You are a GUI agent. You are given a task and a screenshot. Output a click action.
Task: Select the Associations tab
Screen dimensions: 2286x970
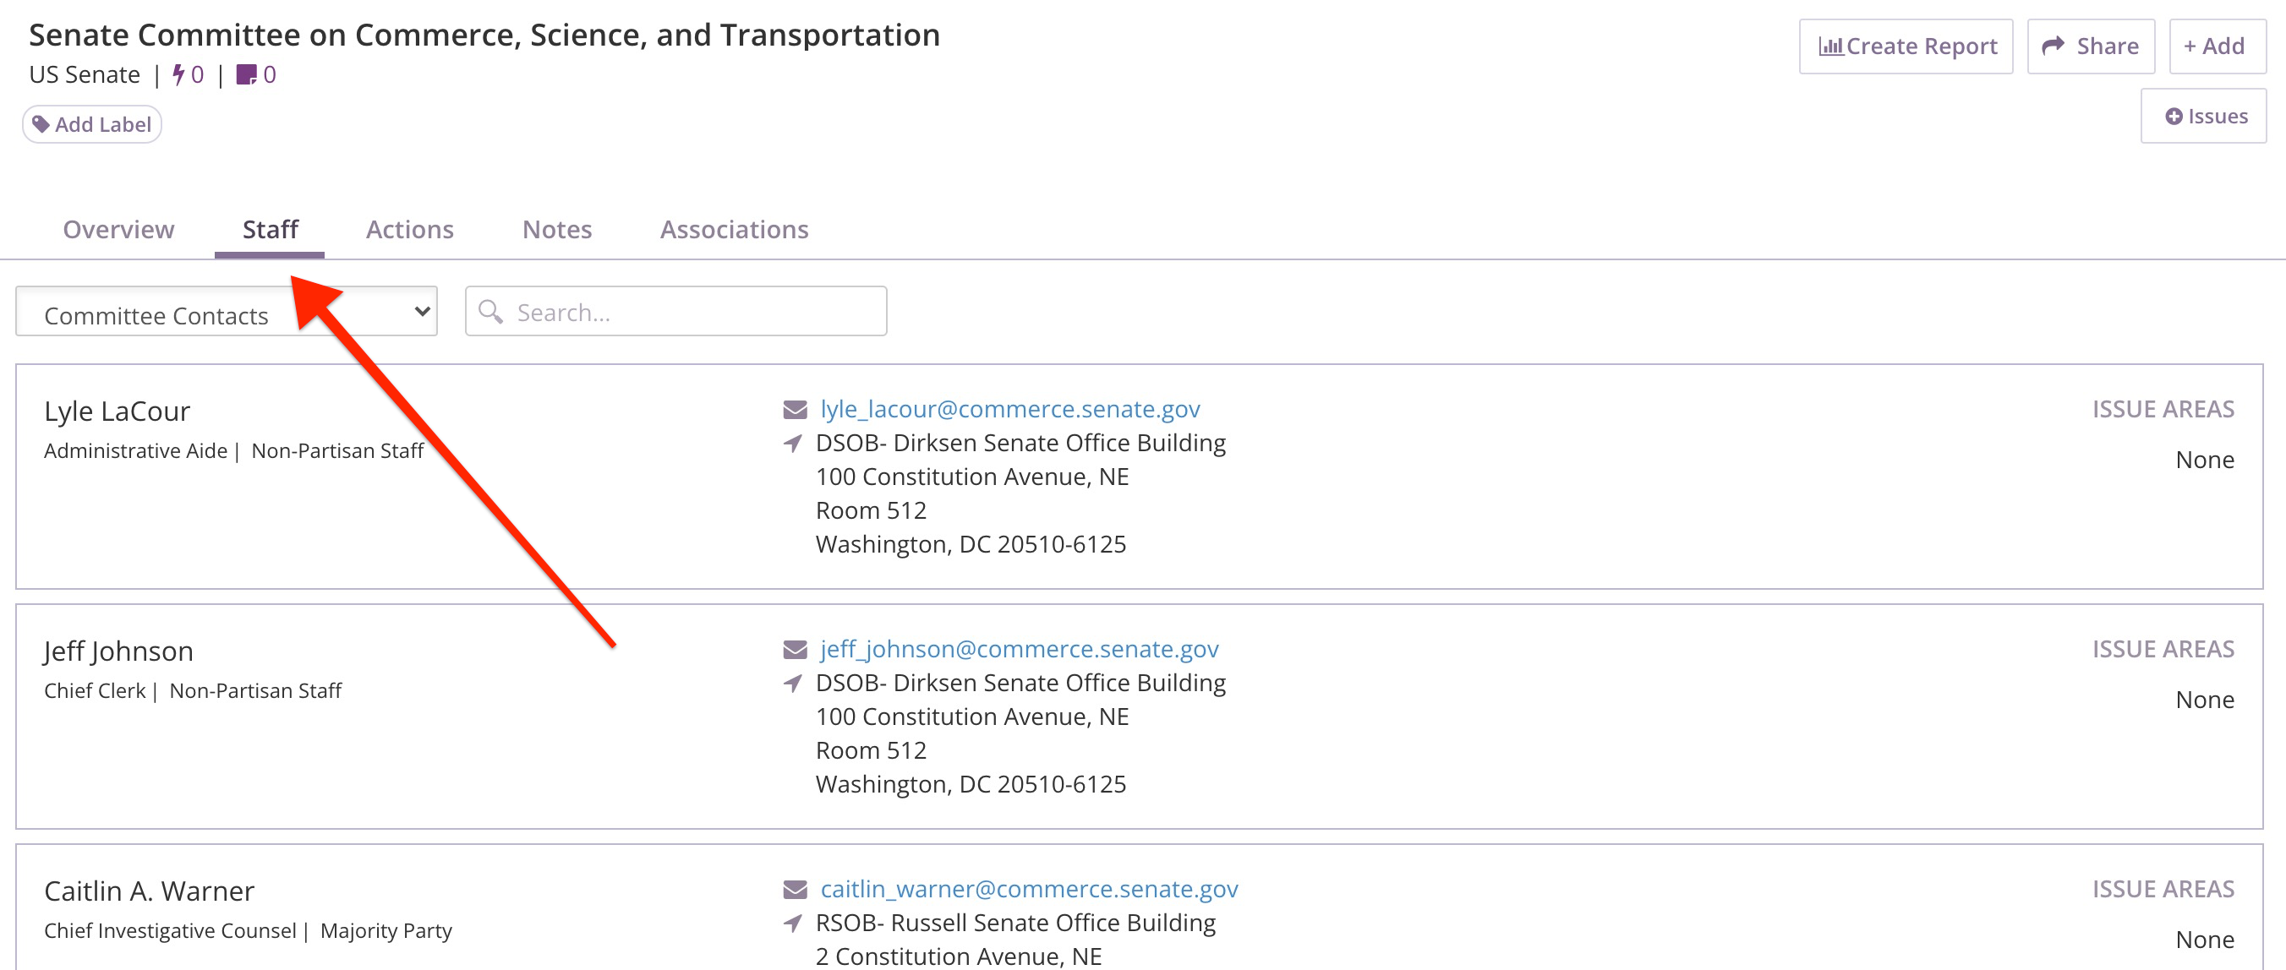point(734,230)
